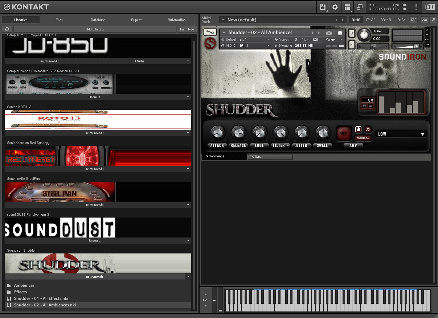Load Shudder - 01 - All Effects.nki

(x=41, y=298)
